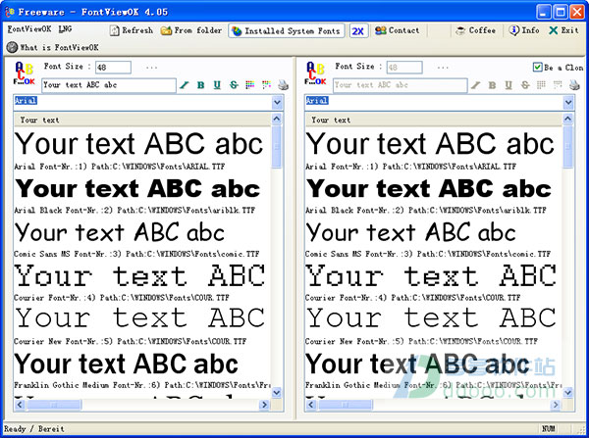Viewport: 589px width, 438px height.
Task: Click left pane vertical scrollbar thumb
Action: [277, 146]
